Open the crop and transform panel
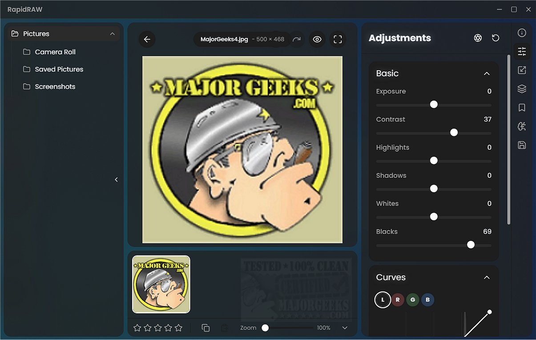The image size is (536, 340). [x=522, y=70]
